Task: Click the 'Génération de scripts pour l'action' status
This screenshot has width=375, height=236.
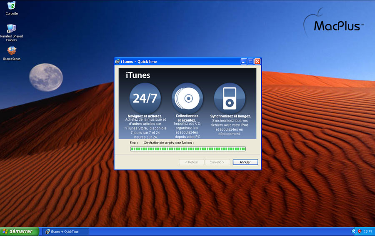Action: tap(169, 143)
